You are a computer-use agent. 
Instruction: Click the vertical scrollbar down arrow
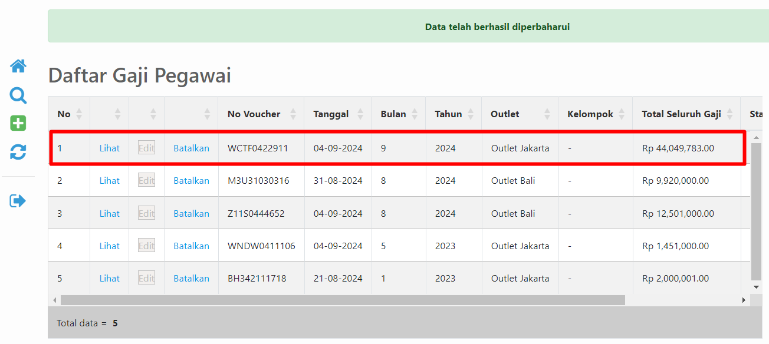[x=757, y=287]
